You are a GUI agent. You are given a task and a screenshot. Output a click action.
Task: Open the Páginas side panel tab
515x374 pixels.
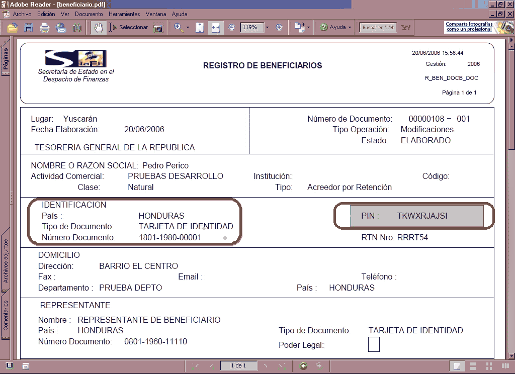5,61
